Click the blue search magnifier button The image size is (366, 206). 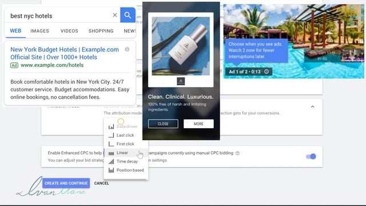128,15
